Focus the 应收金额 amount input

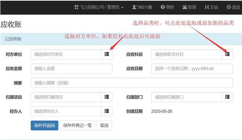[x=71, y=69]
